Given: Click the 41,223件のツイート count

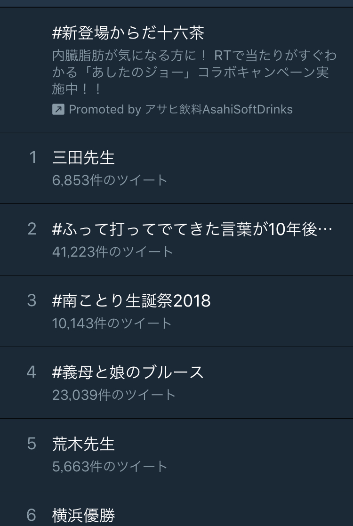Looking at the screenshot, I should pyautogui.click(x=113, y=252).
